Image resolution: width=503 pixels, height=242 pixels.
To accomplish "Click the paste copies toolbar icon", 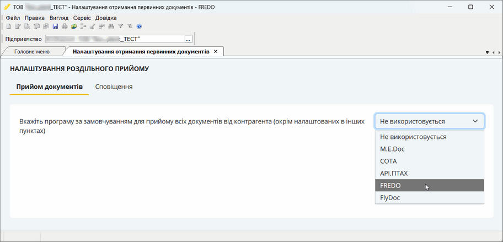I will [46, 26].
